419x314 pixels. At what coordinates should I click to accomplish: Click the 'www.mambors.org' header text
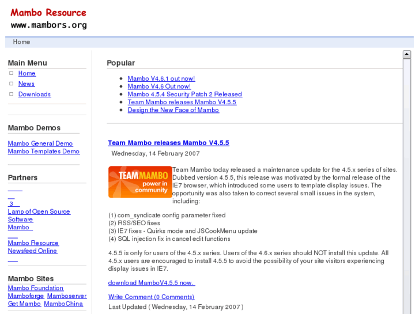[x=49, y=25]
